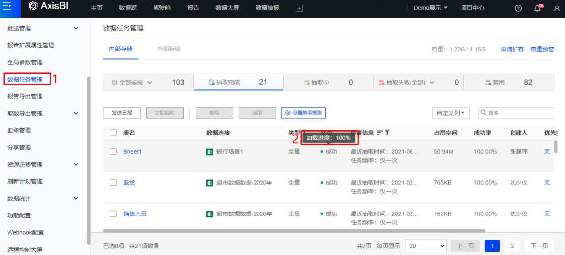This screenshot has width=565, height=255.
Task: Check the 销售人员 row checkbox
Action: click(x=113, y=214)
